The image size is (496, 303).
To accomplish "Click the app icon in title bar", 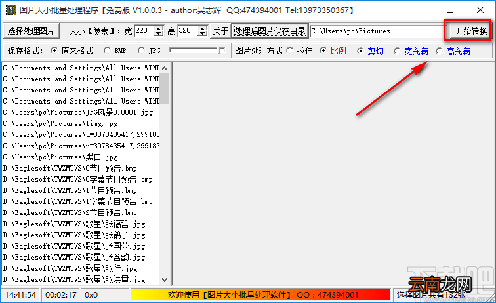I will (10, 10).
